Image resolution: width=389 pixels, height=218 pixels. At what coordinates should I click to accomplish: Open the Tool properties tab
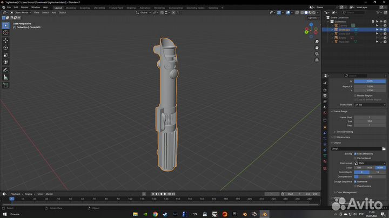(x=325, y=83)
